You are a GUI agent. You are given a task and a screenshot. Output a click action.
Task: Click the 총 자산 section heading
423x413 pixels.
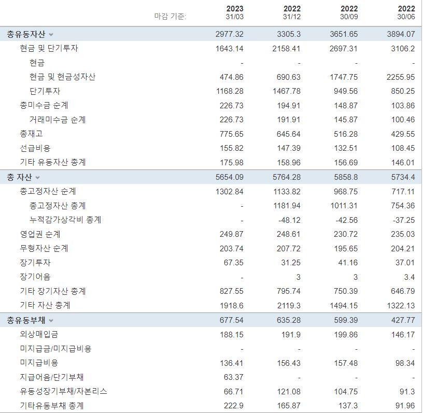(x=19, y=177)
